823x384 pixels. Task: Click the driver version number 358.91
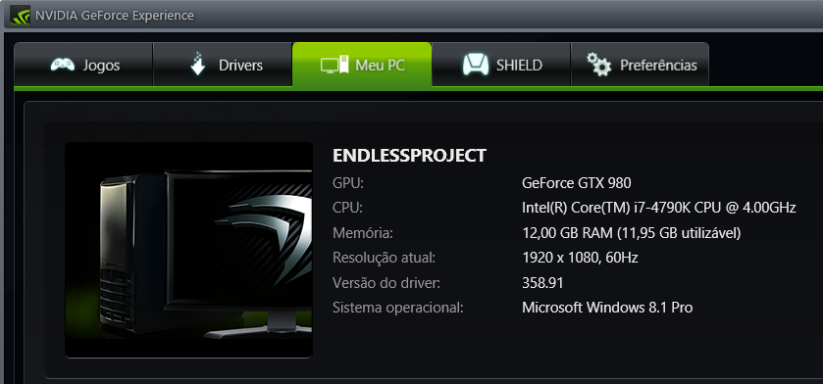click(542, 283)
